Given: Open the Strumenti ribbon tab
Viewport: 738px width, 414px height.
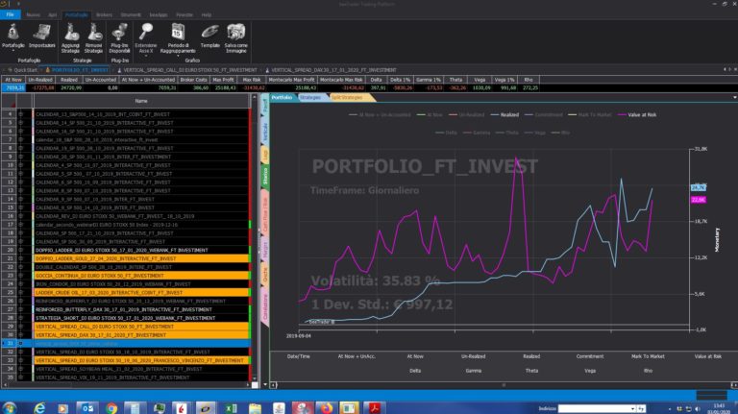Looking at the screenshot, I should coord(131,14).
